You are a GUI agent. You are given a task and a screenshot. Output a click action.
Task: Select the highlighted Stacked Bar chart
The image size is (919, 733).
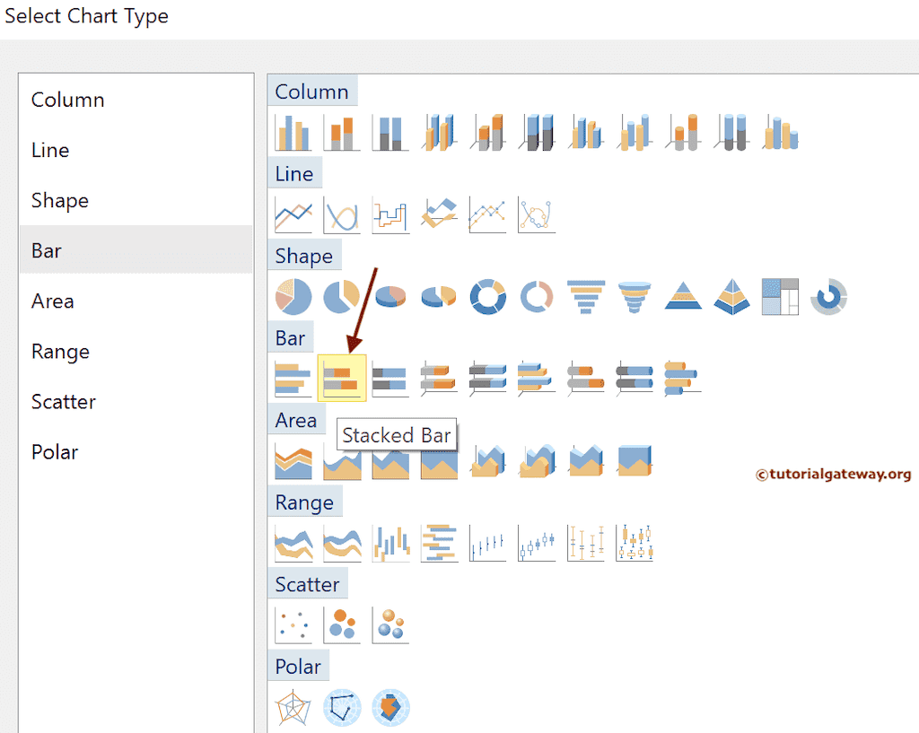click(342, 377)
